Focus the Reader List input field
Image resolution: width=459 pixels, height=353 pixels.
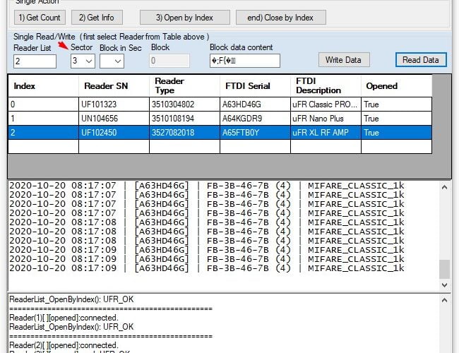pyautogui.click(x=35, y=61)
